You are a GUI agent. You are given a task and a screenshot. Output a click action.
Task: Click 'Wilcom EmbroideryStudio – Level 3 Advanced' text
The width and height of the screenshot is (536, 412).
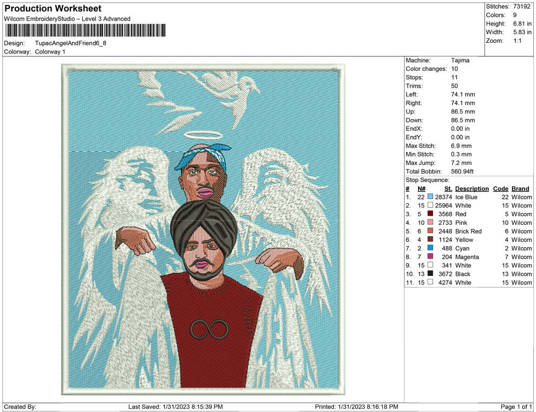pyautogui.click(x=67, y=19)
